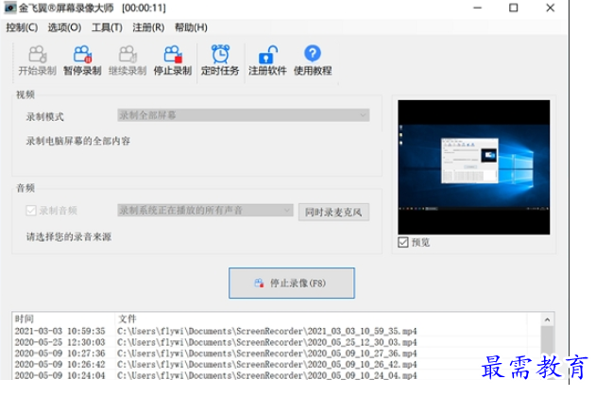Viewport: 596px width, 397px height.
Task: Stop recording via 停止录制 toolbar icon
Action: [173, 54]
